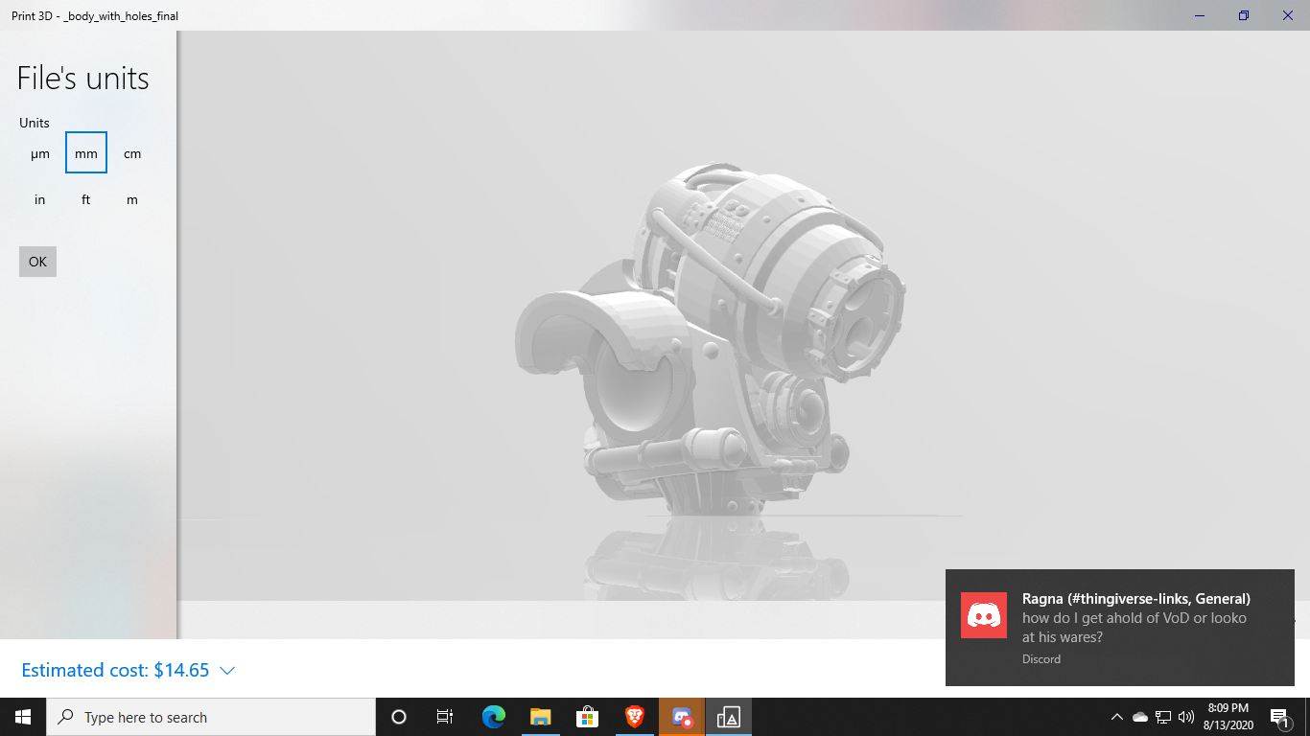Show hidden system tray icons
This screenshot has width=1310, height=736.
point(1116,717)
